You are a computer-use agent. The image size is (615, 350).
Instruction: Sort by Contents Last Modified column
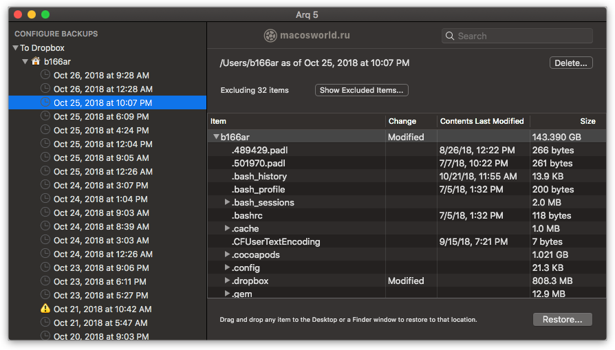point(482,121)
